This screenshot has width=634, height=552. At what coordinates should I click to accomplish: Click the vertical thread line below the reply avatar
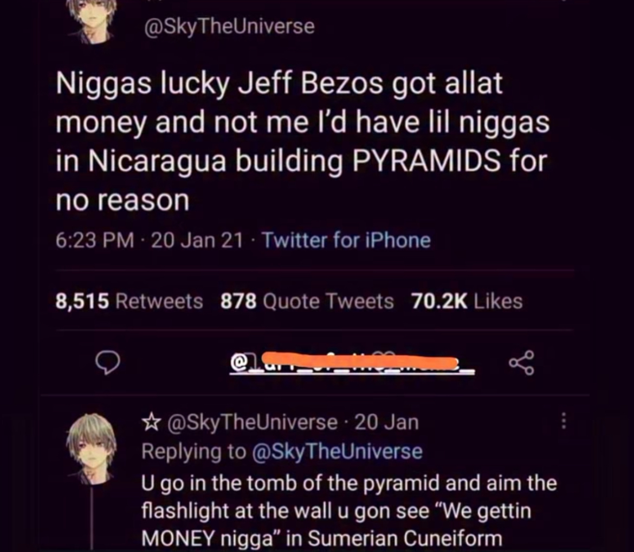tap(92, 518)
